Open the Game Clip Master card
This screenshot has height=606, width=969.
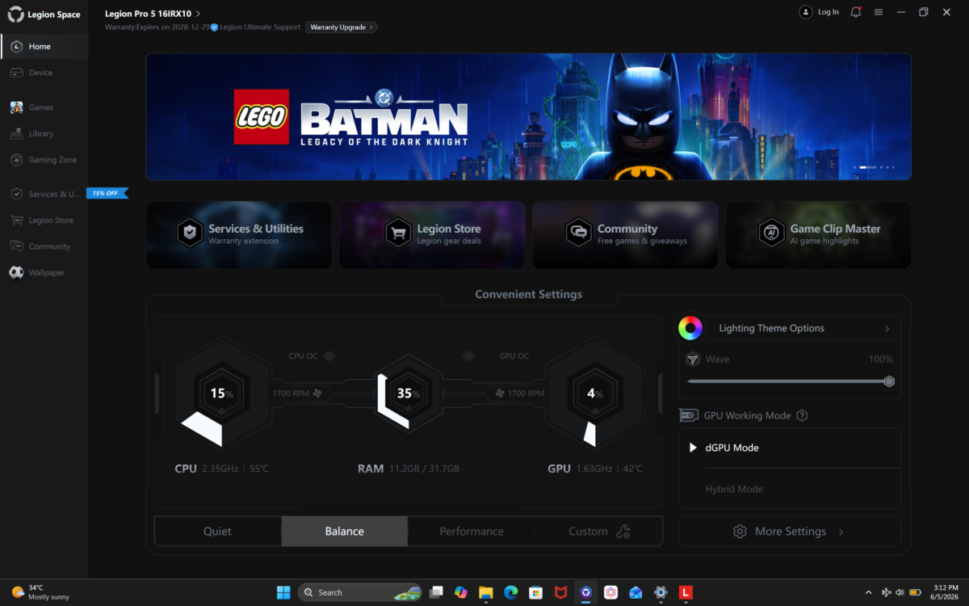tap(818, 234)
